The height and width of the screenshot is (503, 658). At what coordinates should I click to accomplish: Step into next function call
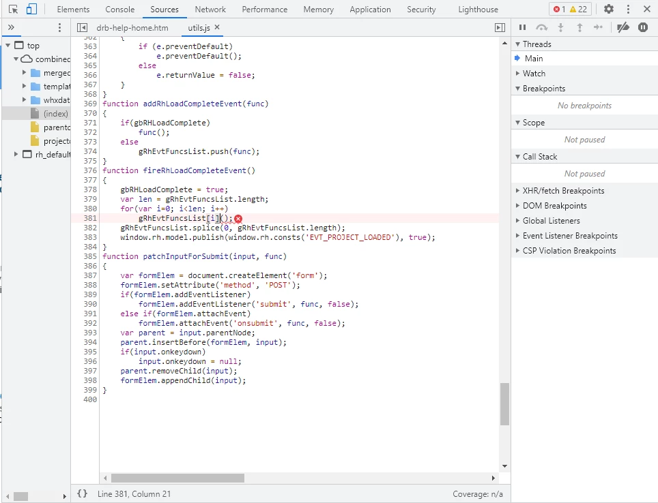tap(560, 27)
